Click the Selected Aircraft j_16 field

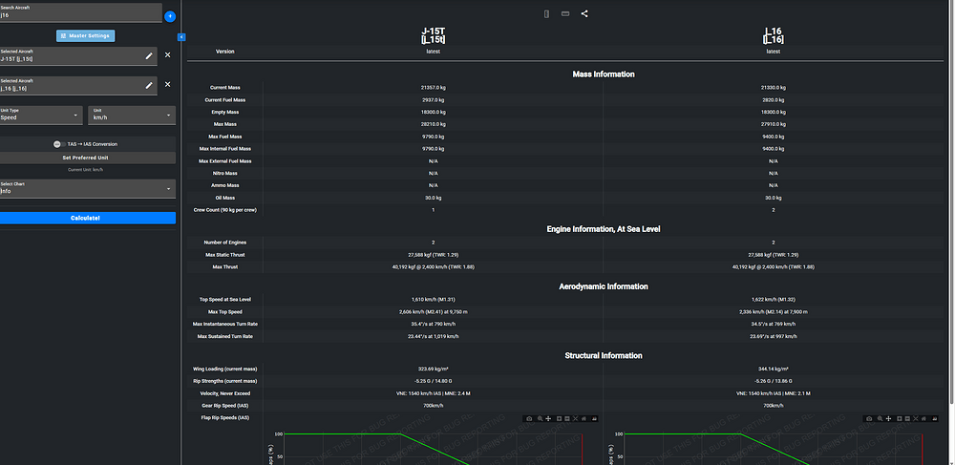point(78,85)
